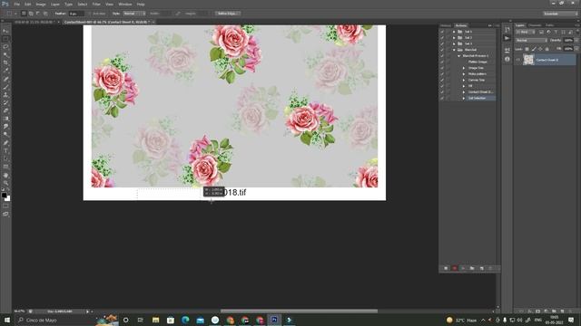Select the Rectangular Marquee tool
The width and height of the screenshot is (581, 326).
click(5, 39)
